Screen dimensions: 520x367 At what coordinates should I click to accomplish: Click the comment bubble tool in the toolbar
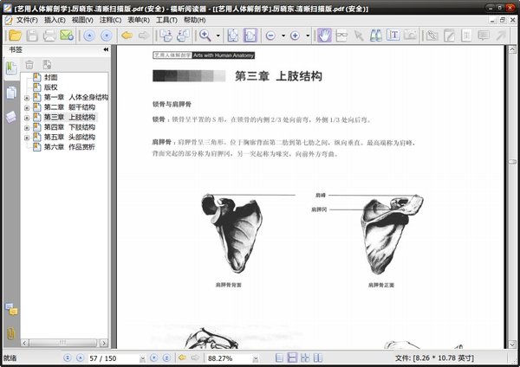pyautogui.click(x=484, y=35)
